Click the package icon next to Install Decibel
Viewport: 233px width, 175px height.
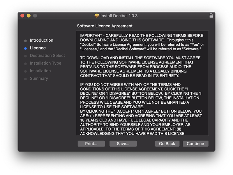97,16
